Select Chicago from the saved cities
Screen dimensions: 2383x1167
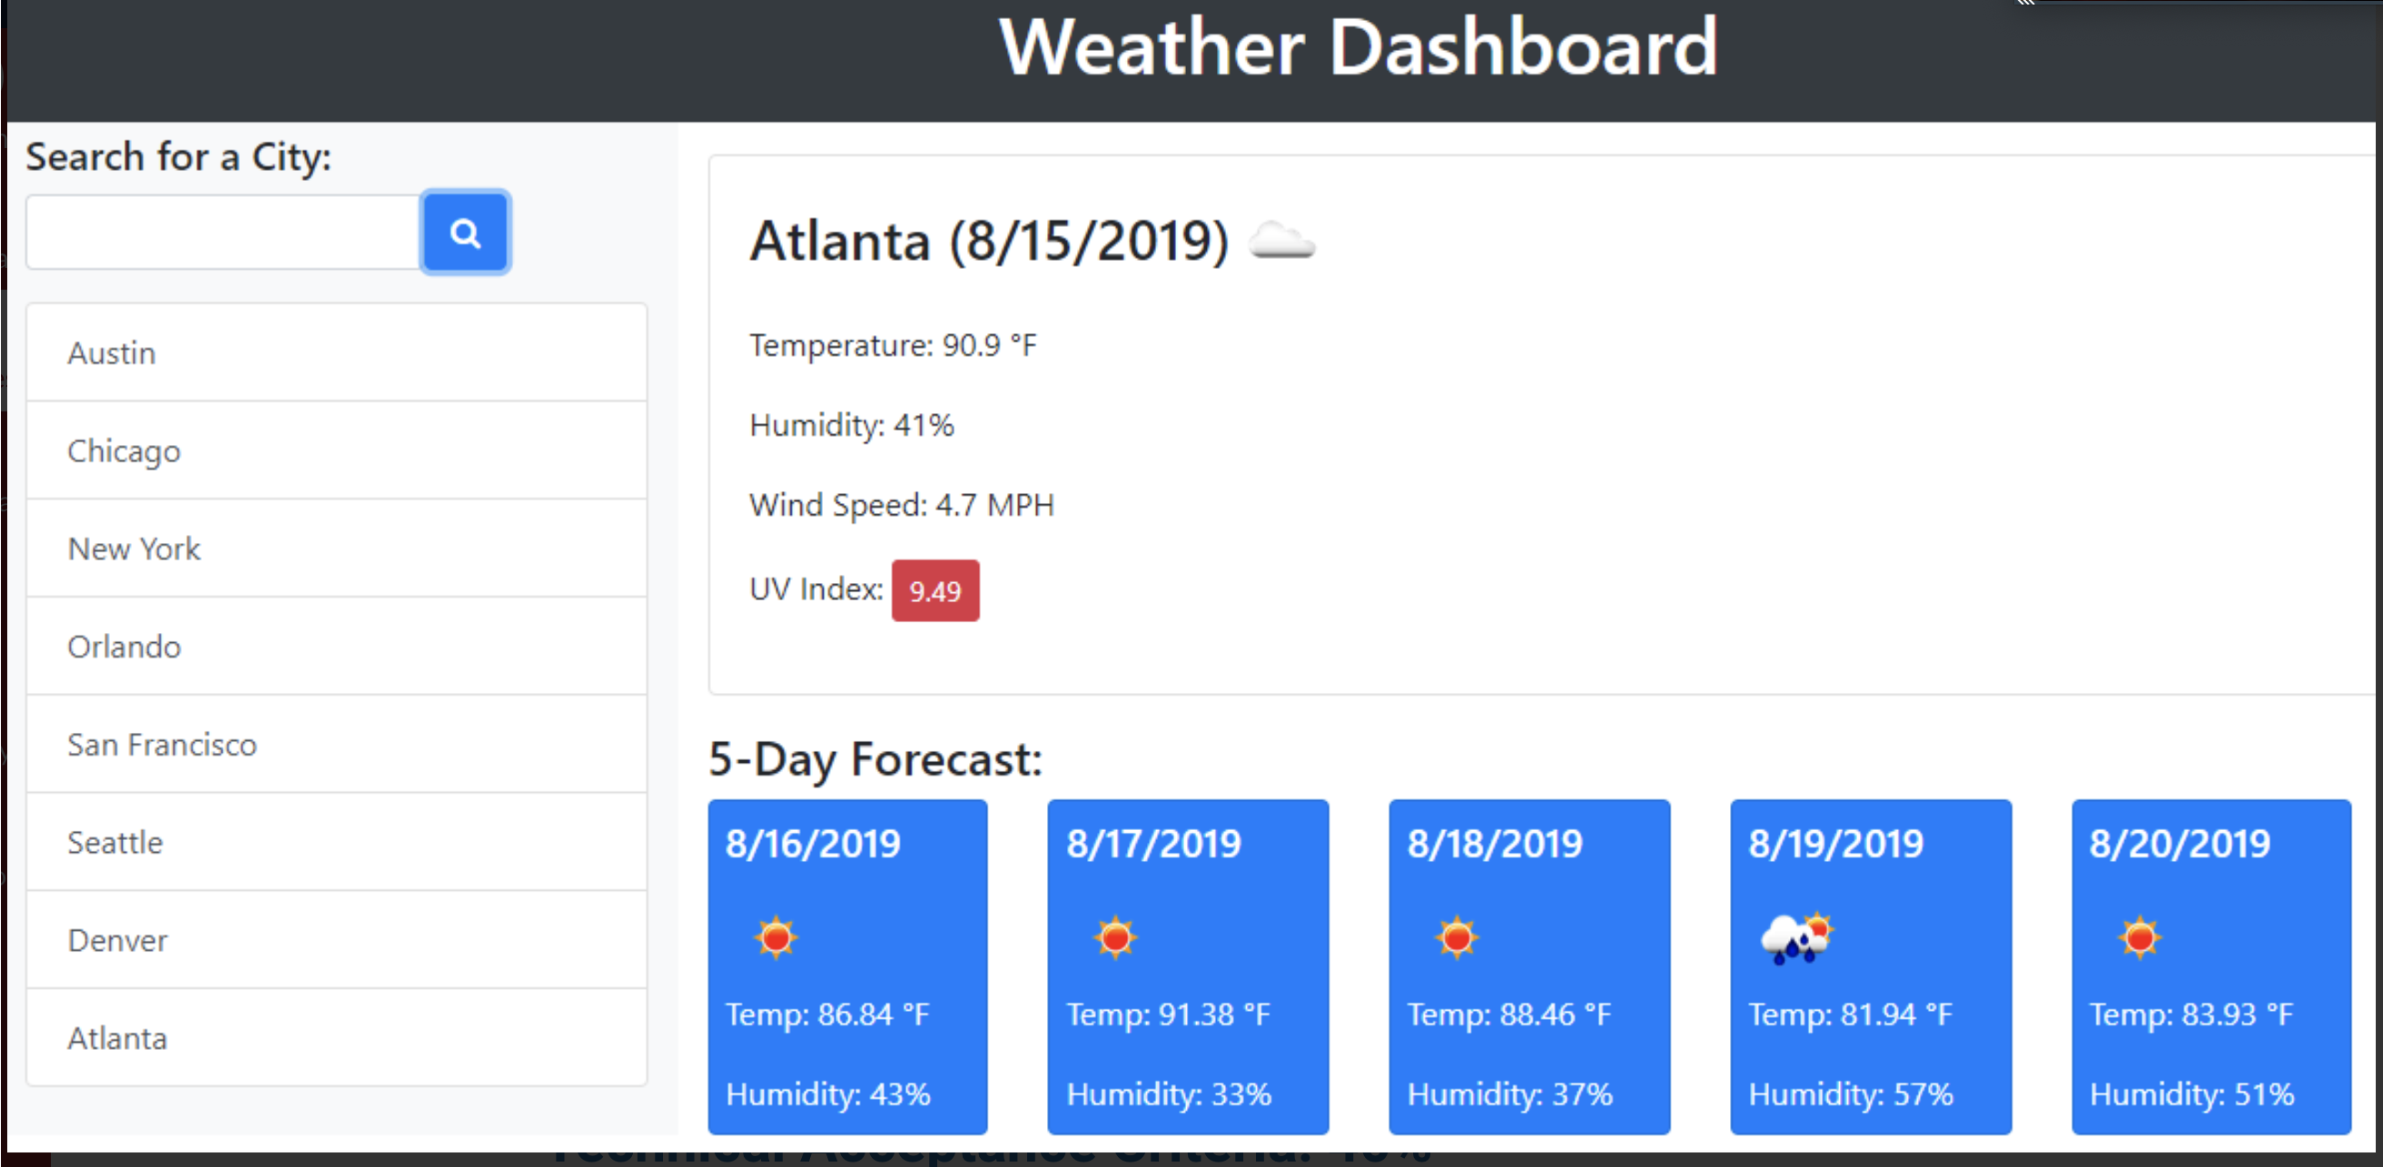(x=123, y=450)
